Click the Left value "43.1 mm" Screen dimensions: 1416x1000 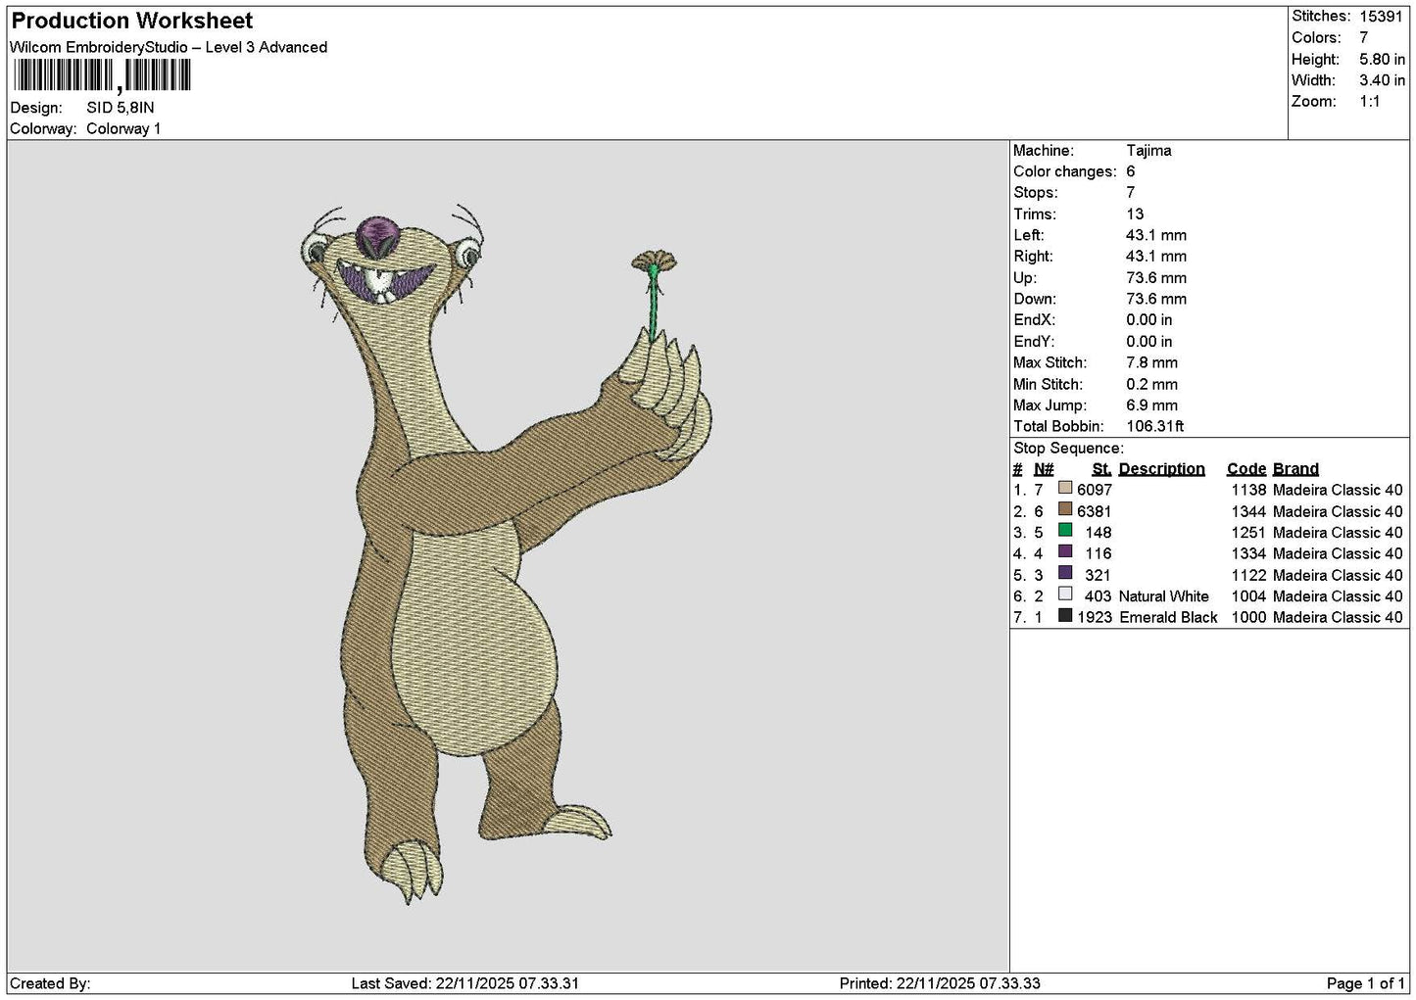click(x=1156, y=236)
